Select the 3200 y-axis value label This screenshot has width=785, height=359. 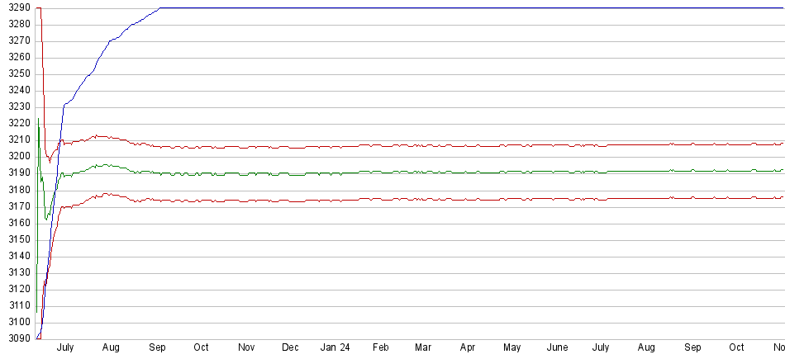(18, 157)
